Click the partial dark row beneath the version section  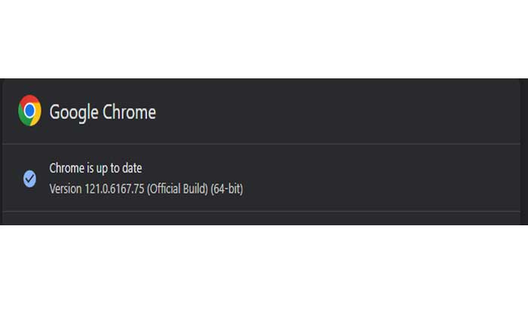(264, 219)
